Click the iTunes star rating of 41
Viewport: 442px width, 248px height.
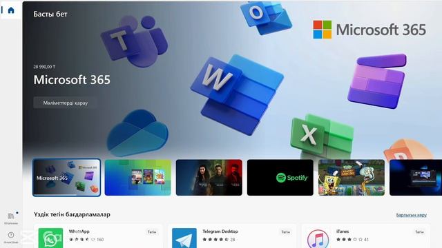coord(352,240)
